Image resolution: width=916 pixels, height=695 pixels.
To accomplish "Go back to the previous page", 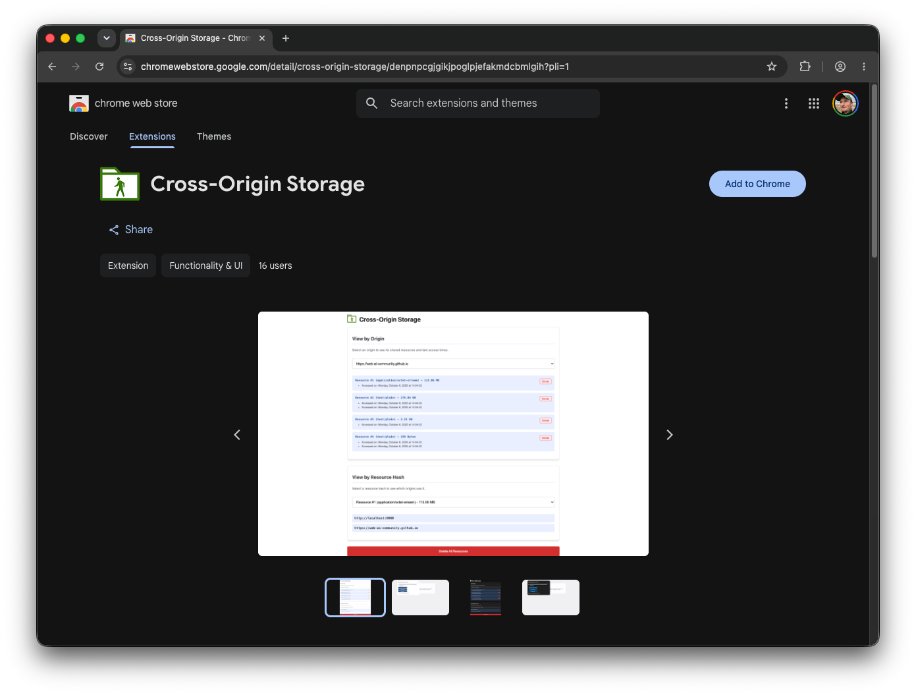I will 52,67.
